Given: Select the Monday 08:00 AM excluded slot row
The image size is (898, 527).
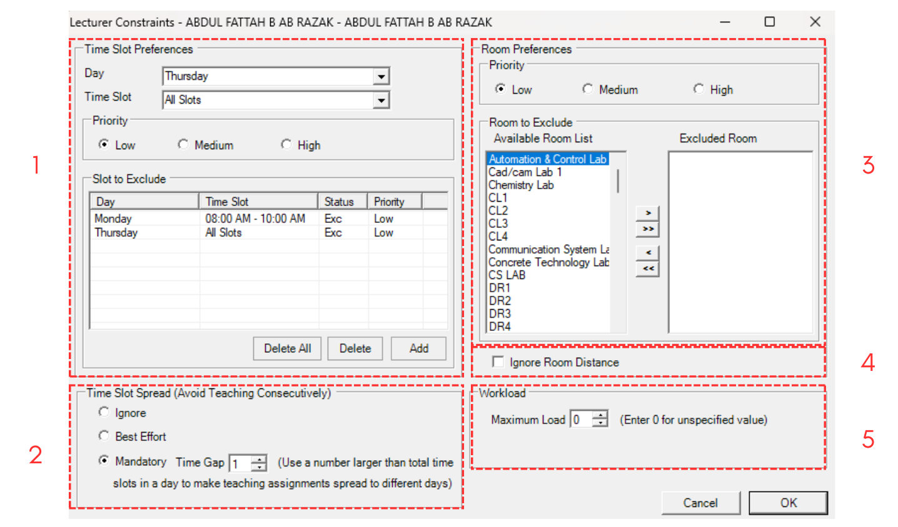Looking at the screenshot, I should coord(200,219).
